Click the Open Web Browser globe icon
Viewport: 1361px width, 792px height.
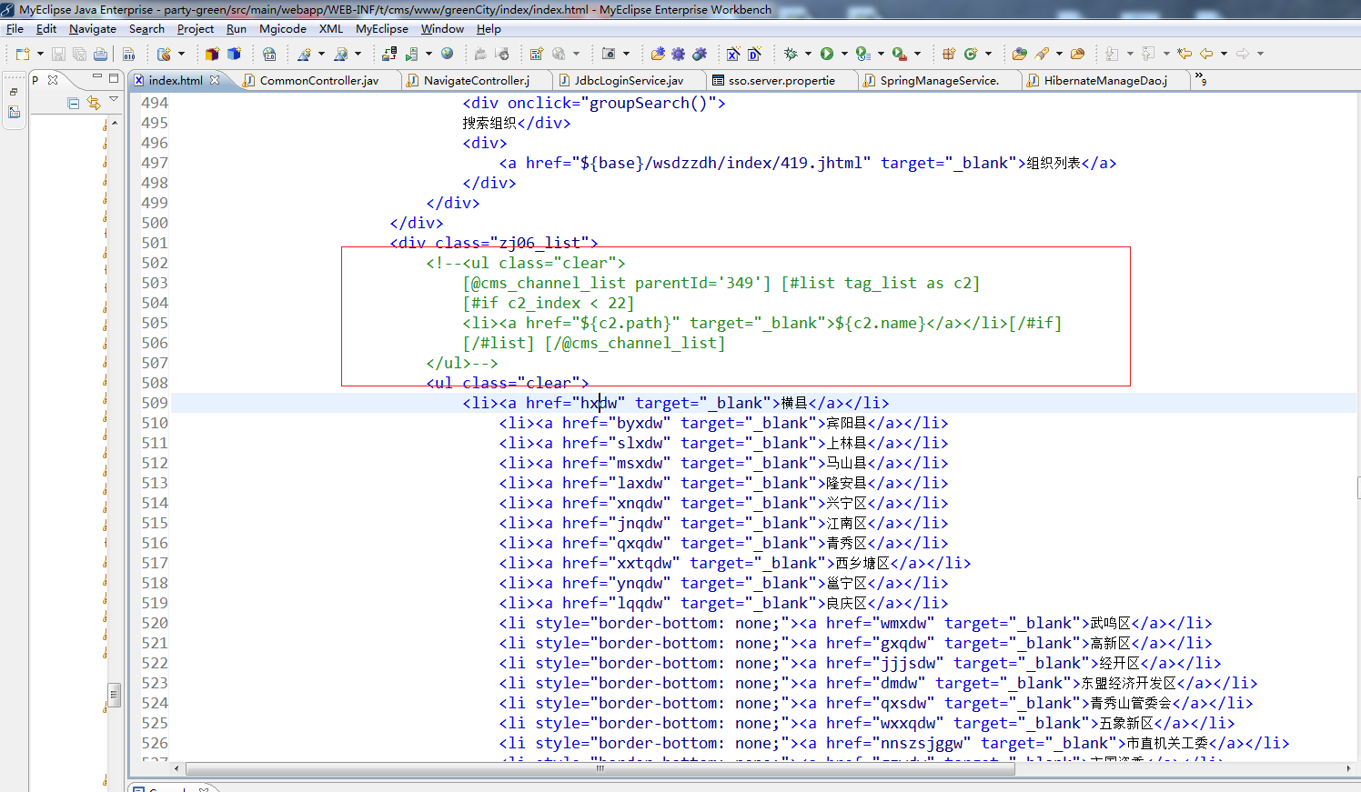pyautogui.click(x=447, y=55)
